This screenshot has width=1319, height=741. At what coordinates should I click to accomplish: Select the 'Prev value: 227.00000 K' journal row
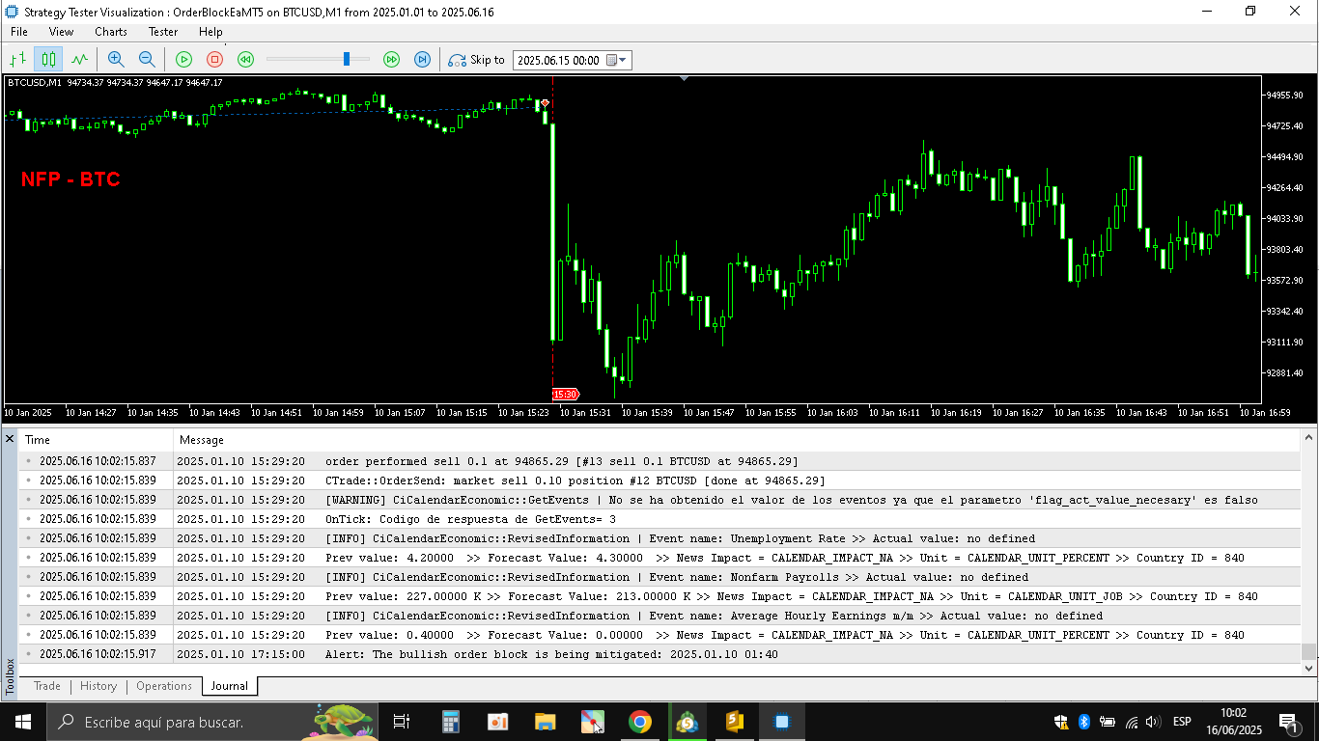point(659,596)
